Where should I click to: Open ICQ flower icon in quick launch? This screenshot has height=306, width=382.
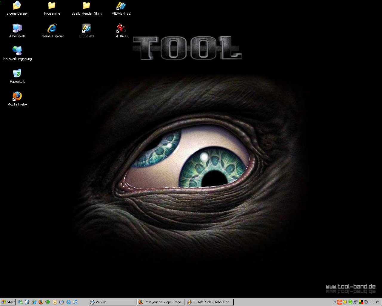[48, 302]
